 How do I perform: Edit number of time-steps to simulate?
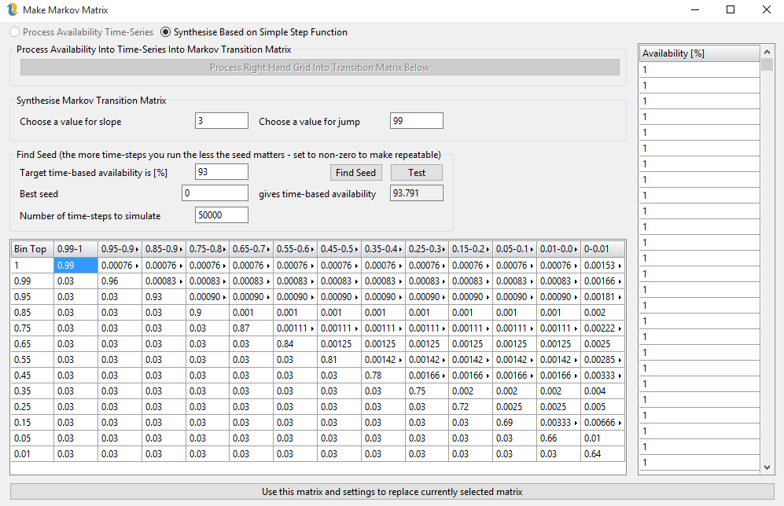(x=221, y=215)
